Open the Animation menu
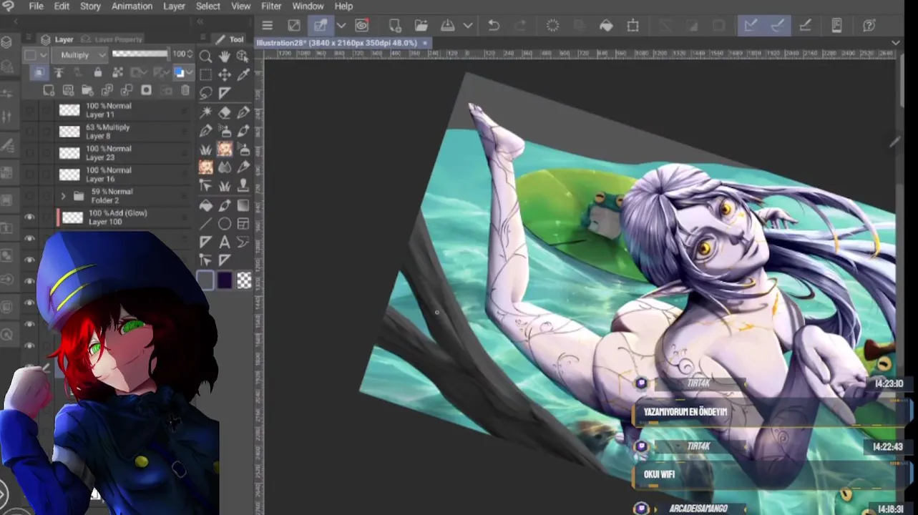 tap(132, 6)
